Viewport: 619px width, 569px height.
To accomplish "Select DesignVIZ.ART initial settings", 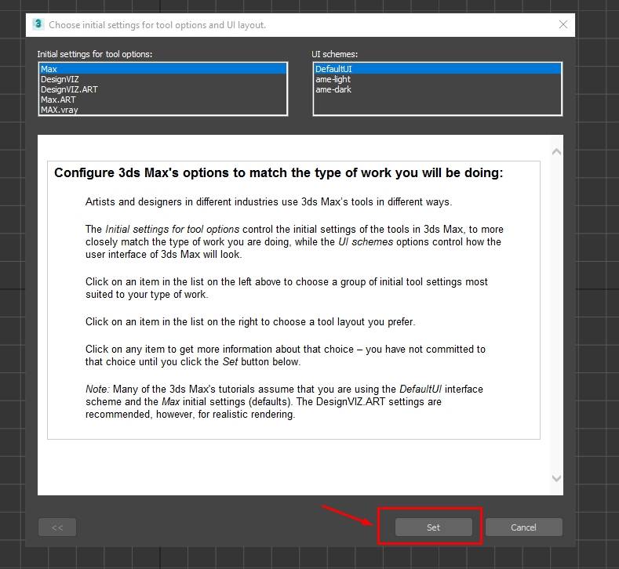I will click(x=69, y=89).
